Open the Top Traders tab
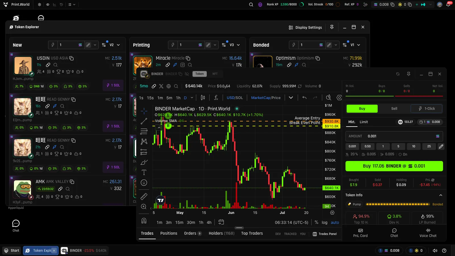455x256 pixels. [252, 233]
